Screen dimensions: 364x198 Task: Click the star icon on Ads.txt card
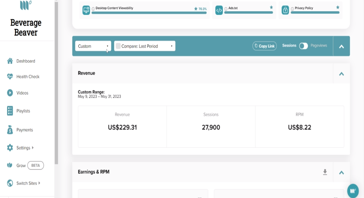271,7
